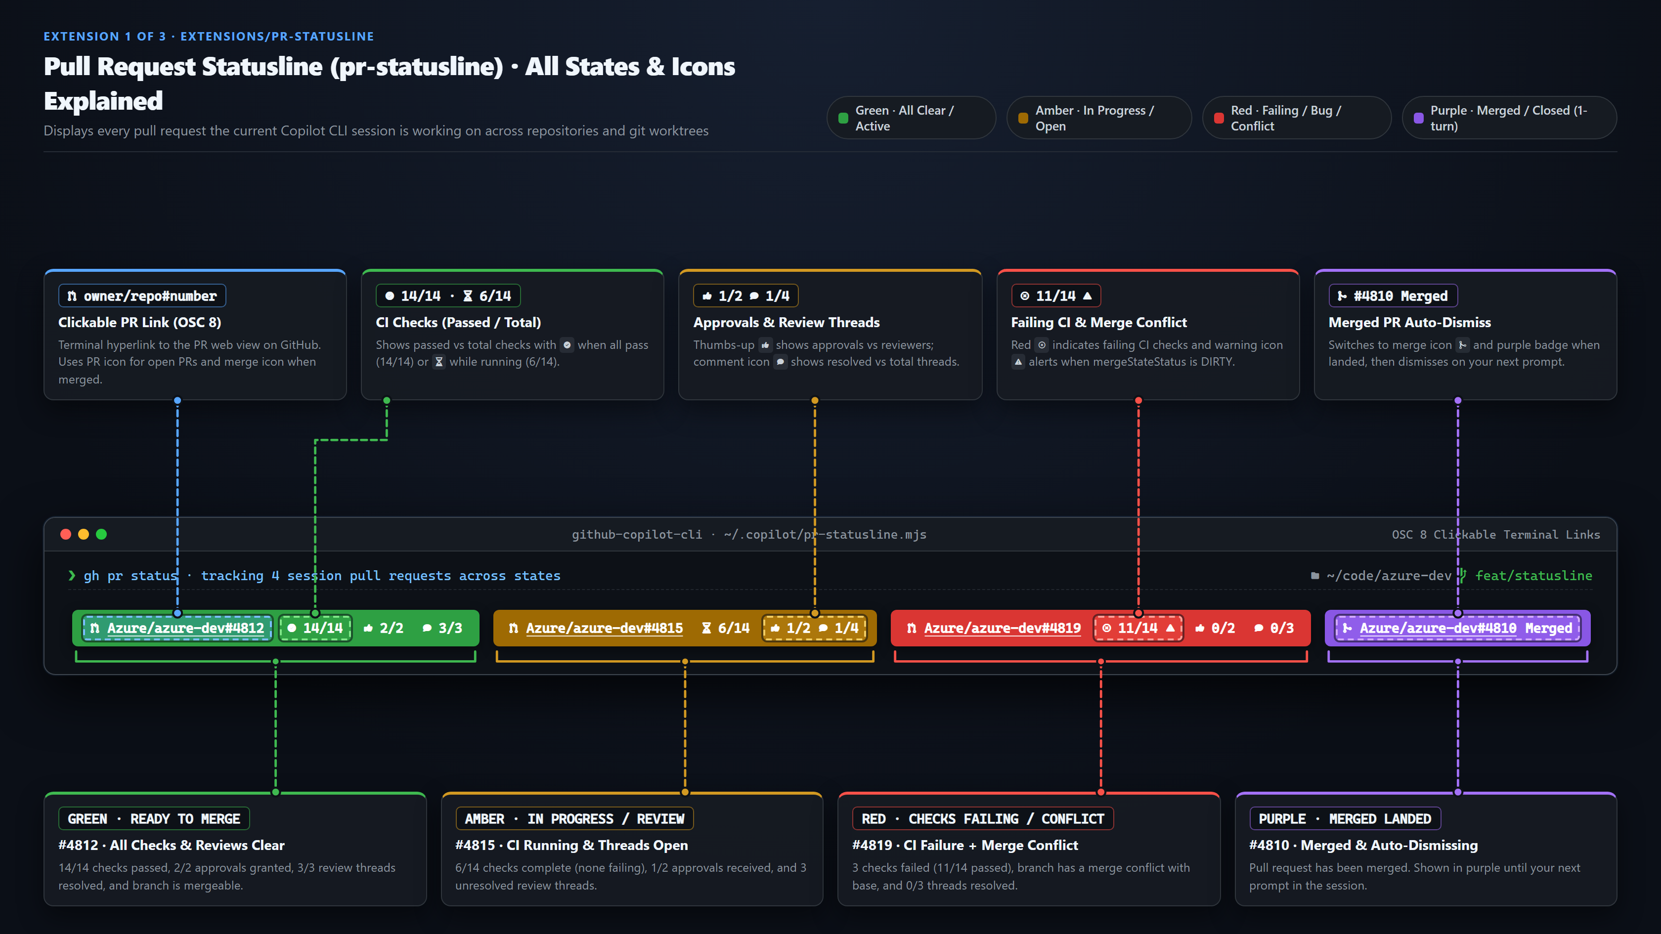Viewport: 1661px width, 934px height.
Task: Click the 'RED · CHECKS FAILING / CONFLICT' label
Action: [x=983, y=819]
